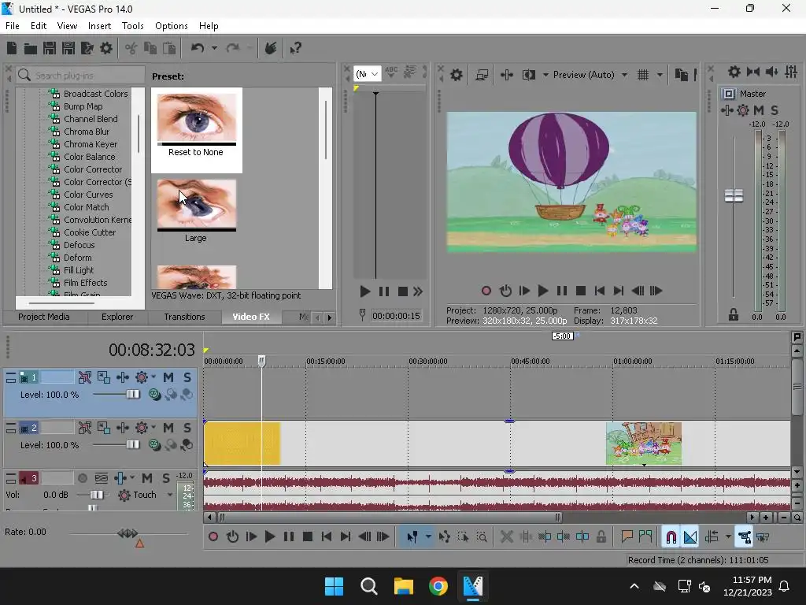The height and width of the screenshot is (605, 806).
Task: Select the yellow clip on track 2
Action: tap(242, 444)
